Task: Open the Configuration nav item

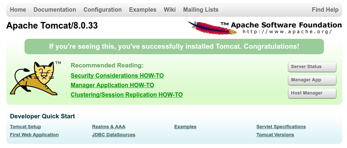Action: pyautogui.click(x=102, y=10)
